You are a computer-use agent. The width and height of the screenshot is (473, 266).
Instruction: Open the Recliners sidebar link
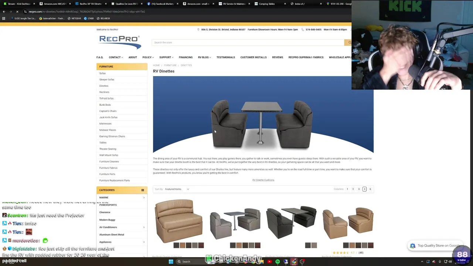tap(104, 92)
